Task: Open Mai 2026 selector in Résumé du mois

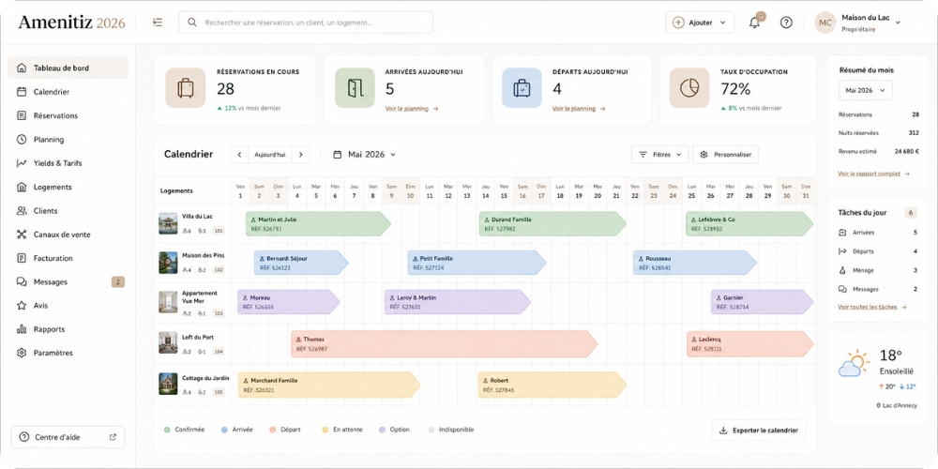Action: point(866,90)
